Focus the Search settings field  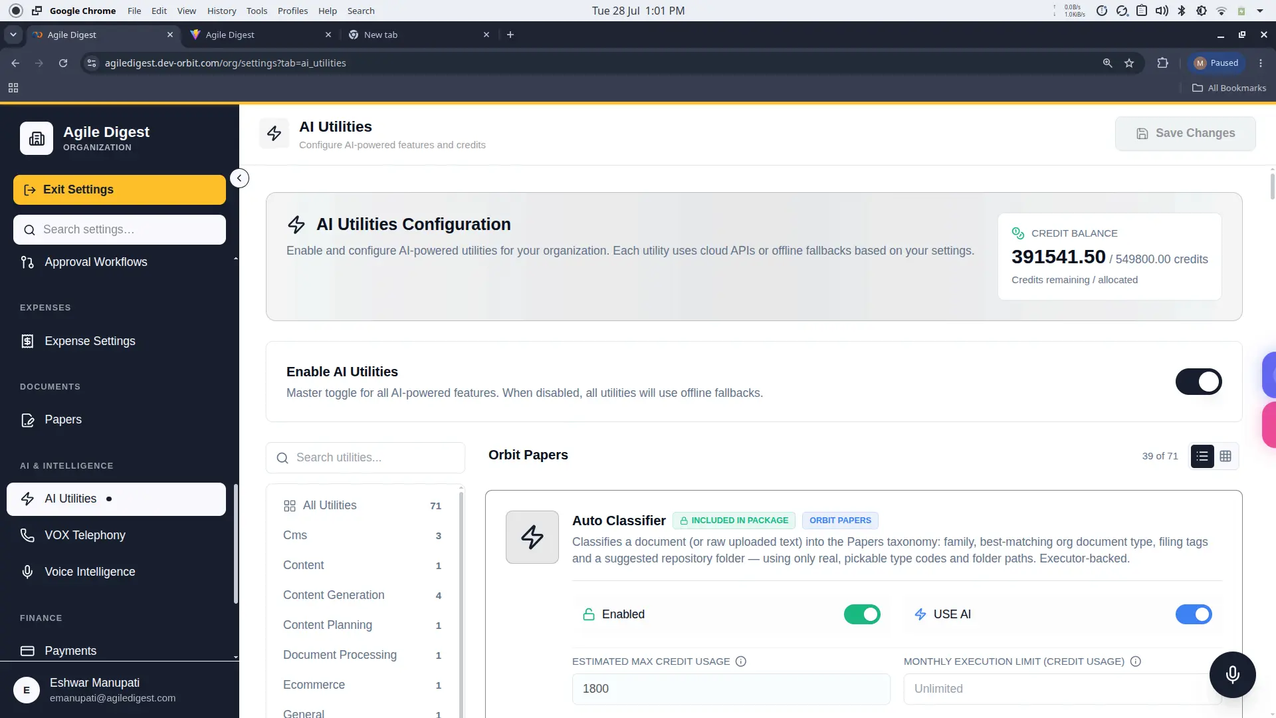point(120,229)
